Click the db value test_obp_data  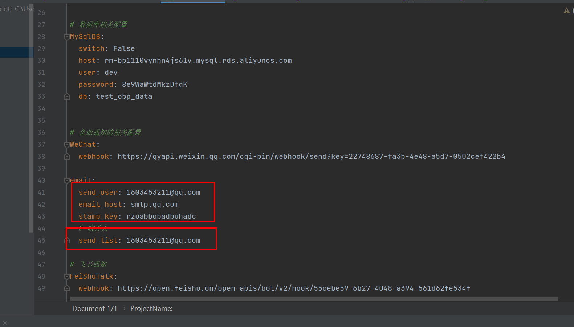[x=124, y=97]
